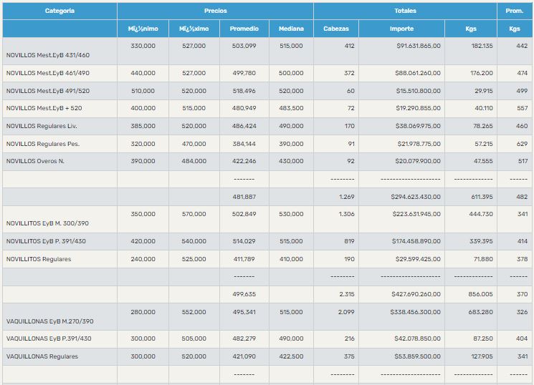The height and width of the screenshot is (385, 534).
Task: Select the NOVILLOS Regulares Liv. row
Action: (x=42, y=126)
